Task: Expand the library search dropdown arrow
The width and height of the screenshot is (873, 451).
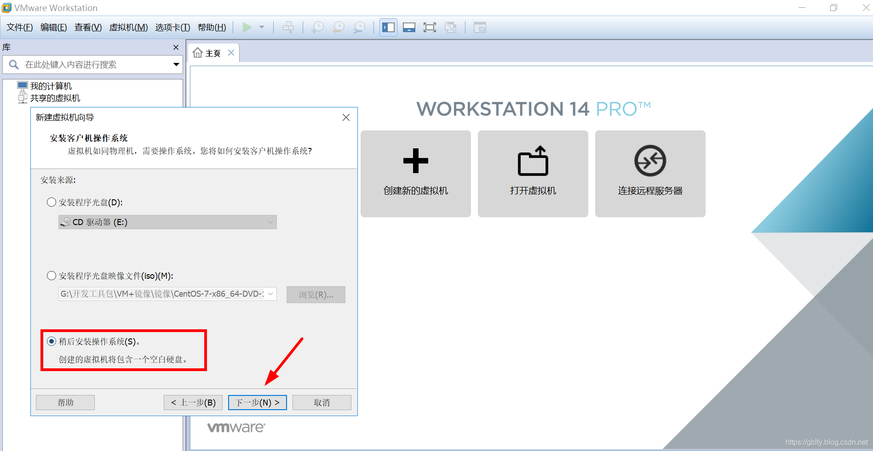Action: [176, 65]
